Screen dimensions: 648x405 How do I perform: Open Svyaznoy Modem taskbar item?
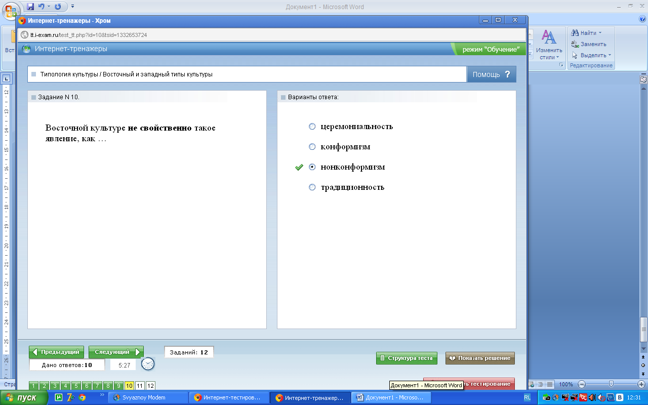[x=147, y=398]
